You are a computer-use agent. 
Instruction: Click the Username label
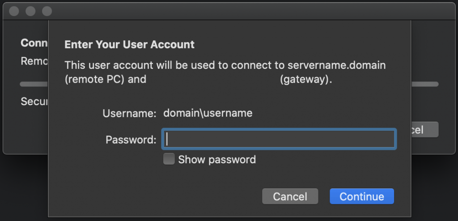pyautogui.click(x=129, y=114)
